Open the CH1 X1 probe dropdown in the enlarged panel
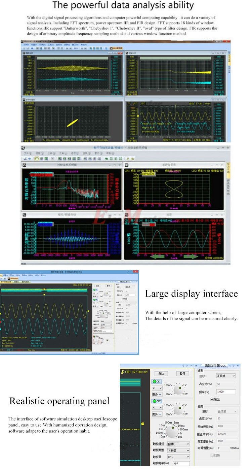Viewport: 252px width, 471px height. pyautogui.click(x=157, y=388)
